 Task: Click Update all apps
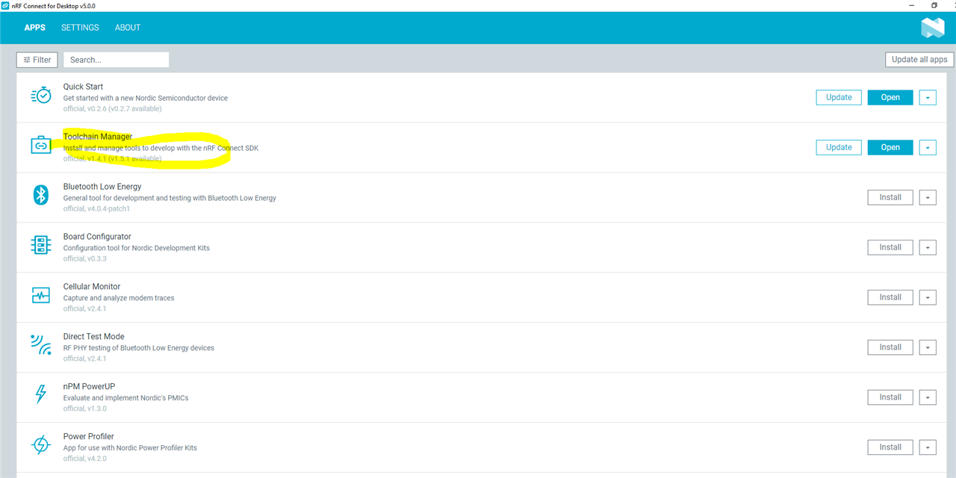tap(919, 60)
